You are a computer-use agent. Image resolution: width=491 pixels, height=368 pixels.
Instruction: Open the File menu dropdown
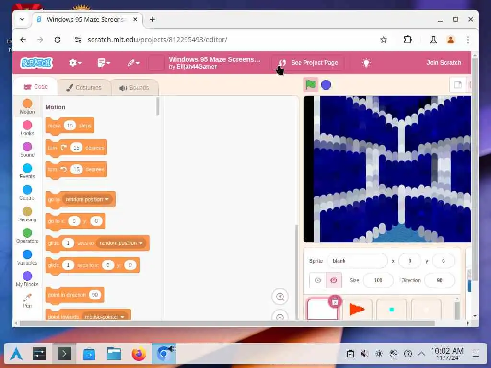pos(104,63)
